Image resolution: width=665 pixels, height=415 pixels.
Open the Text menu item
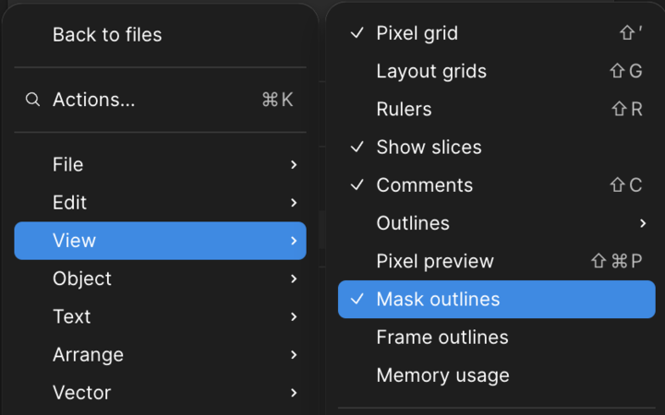pos(161,316)
